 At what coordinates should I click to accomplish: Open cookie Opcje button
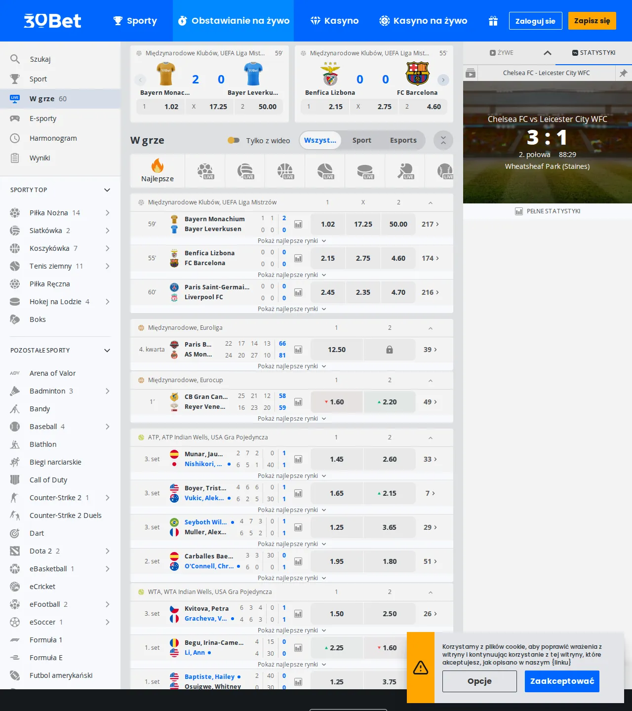pyautogui.click(x=479, y=681)
